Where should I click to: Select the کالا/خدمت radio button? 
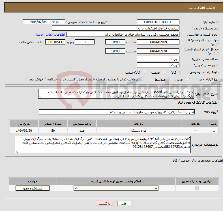[x=144, y=72]
